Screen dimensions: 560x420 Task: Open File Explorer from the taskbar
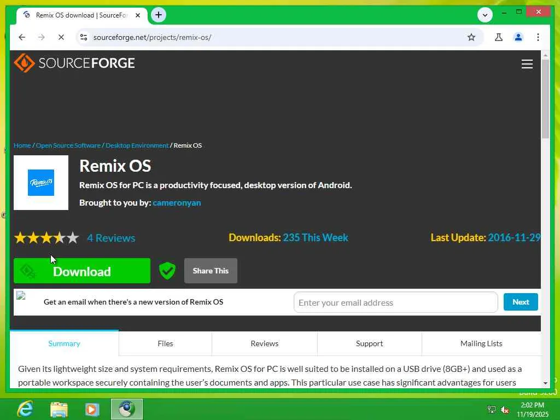click(59, 409)
